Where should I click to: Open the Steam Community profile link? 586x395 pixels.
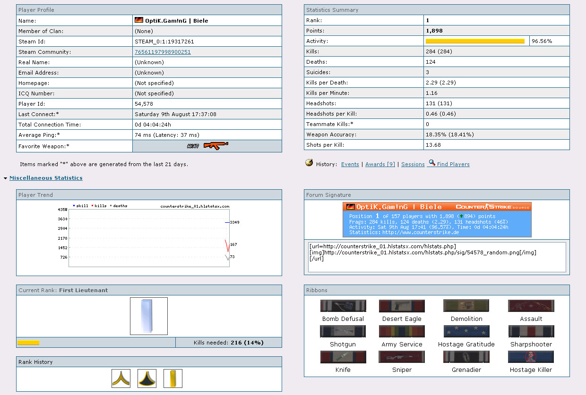tap(163, 52)
